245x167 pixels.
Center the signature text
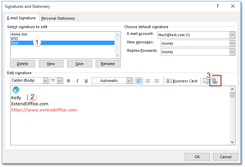148,81
